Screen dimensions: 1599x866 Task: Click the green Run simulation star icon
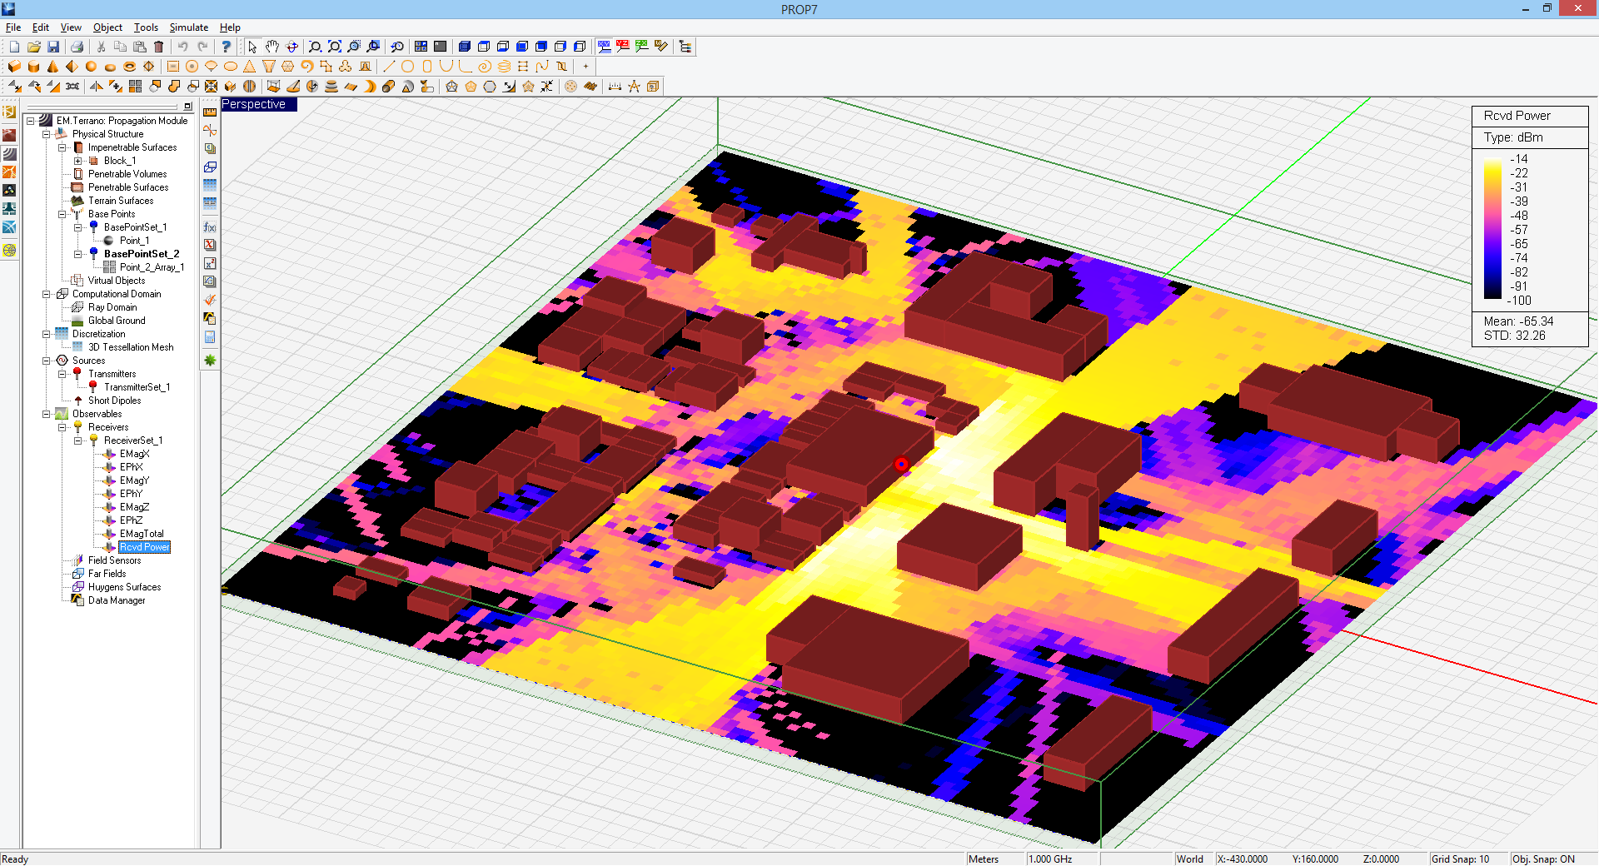(x=210, y=361)
